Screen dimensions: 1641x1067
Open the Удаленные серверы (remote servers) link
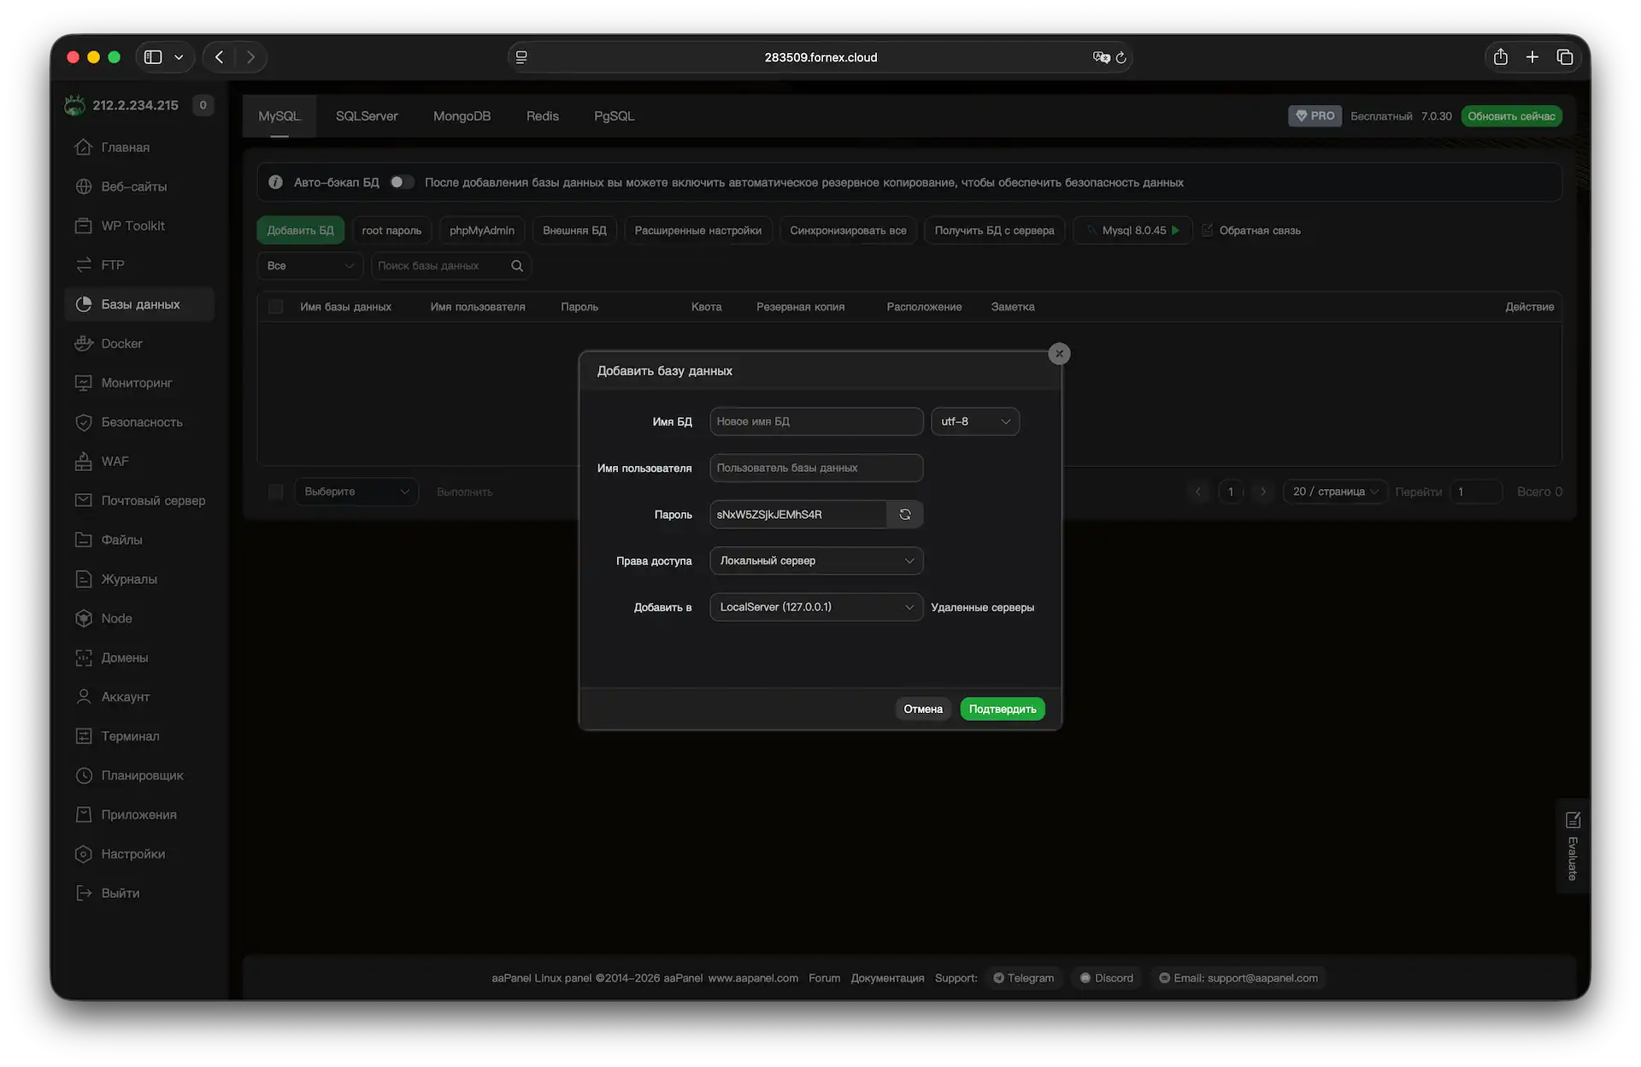coord(982,608)
